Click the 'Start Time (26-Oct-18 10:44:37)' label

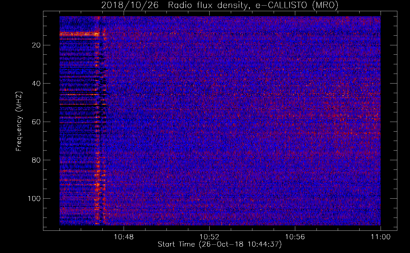click(220, 244)
